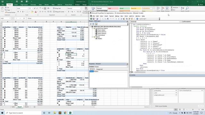205x115 pixels.
Task: Click the Run Sub play icon in VBA toolbar
Action: pos(116,19)
